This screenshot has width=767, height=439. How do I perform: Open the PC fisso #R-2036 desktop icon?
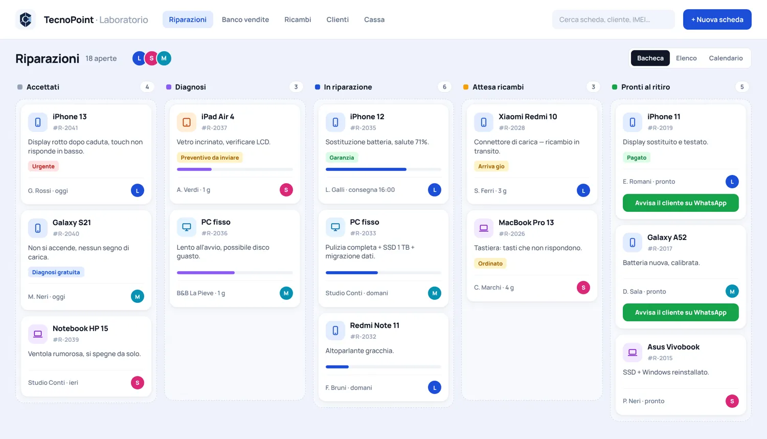(187, 228)
